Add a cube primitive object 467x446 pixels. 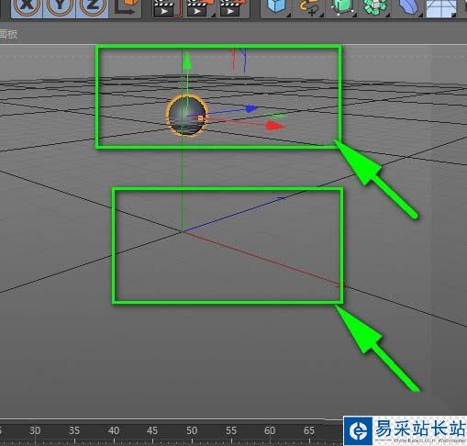click(276, 7)
